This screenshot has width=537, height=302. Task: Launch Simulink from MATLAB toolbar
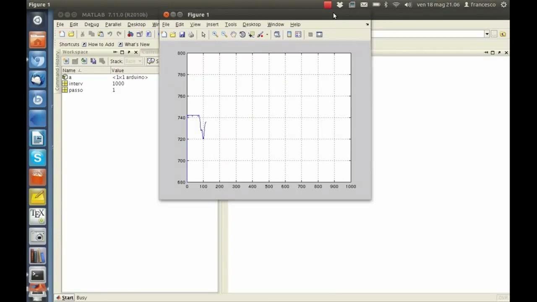pos(130,34)
